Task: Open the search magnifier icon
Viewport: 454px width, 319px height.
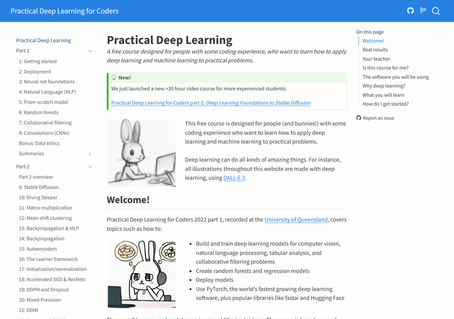Action: coord(436,11)
